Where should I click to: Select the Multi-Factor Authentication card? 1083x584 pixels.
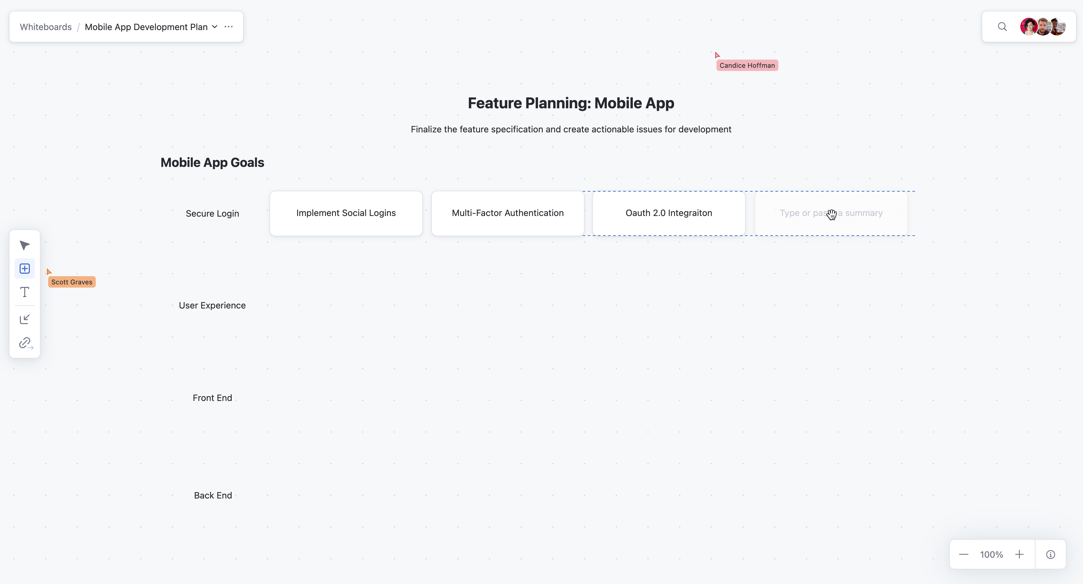508,213
